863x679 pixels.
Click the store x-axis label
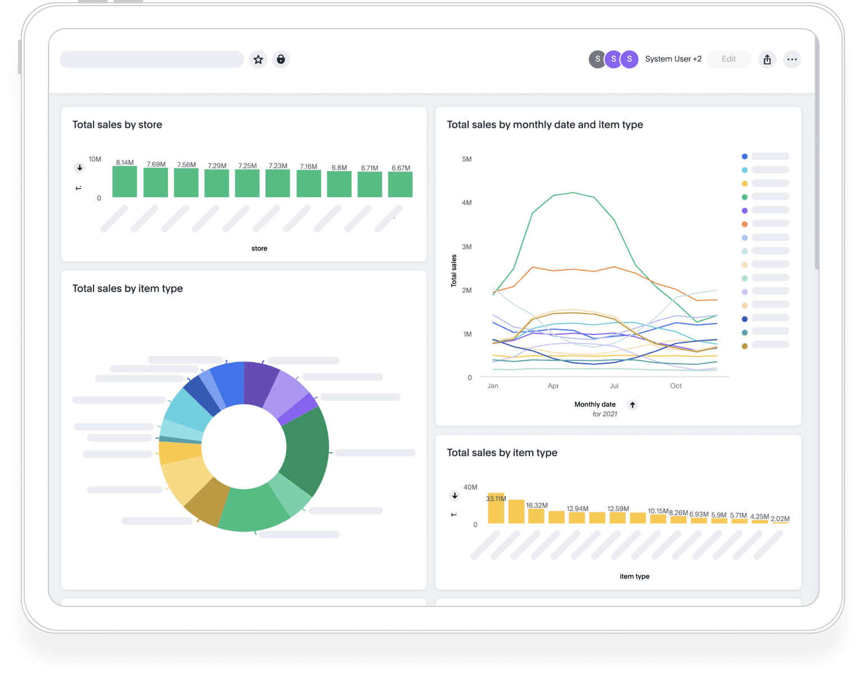pyautogui.click(x=259, y=248)
